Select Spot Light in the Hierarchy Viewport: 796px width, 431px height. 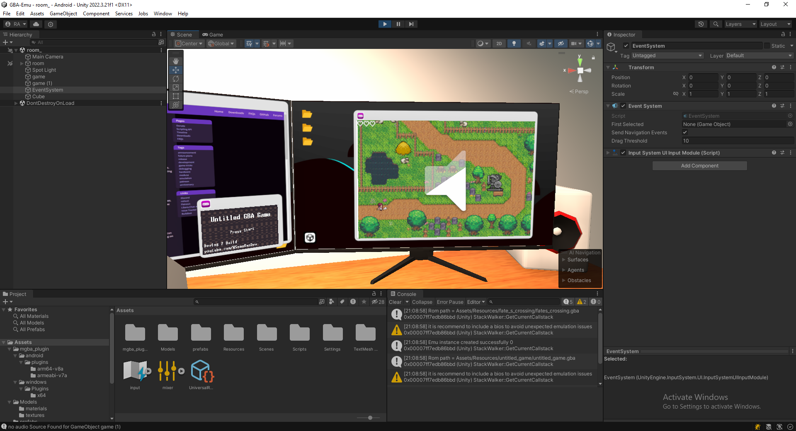(44, 70)
